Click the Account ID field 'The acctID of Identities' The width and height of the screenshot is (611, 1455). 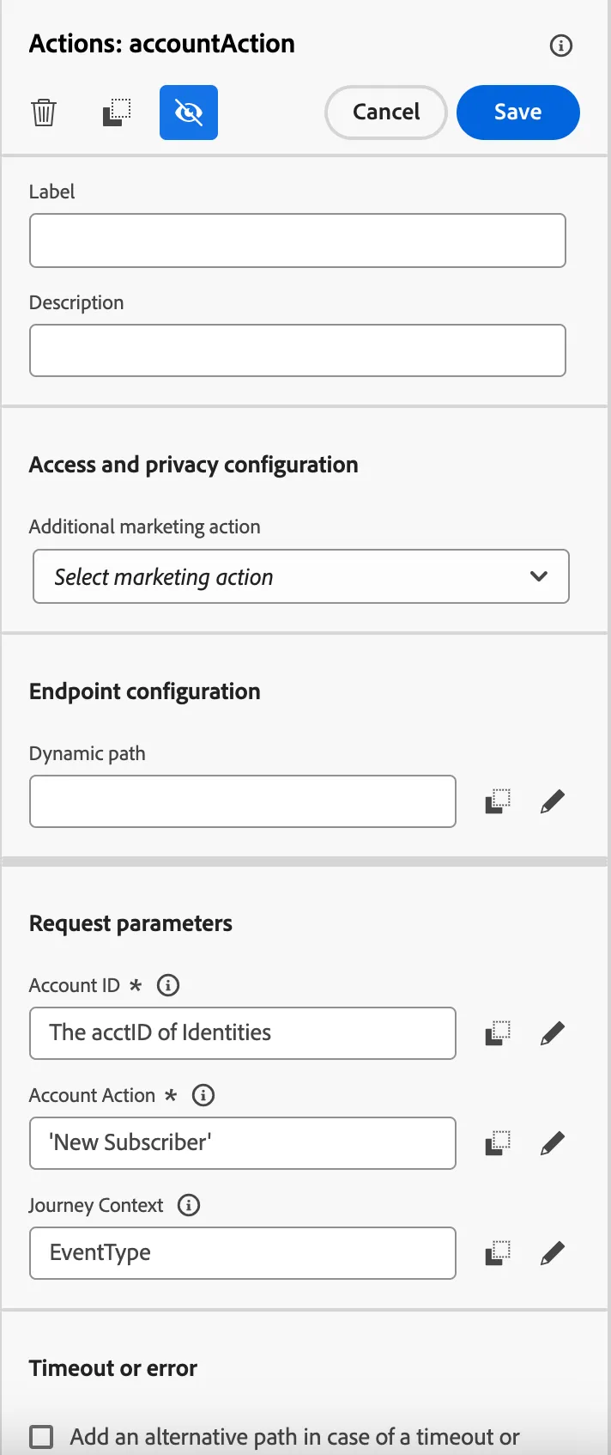(x=243, y=1033)
